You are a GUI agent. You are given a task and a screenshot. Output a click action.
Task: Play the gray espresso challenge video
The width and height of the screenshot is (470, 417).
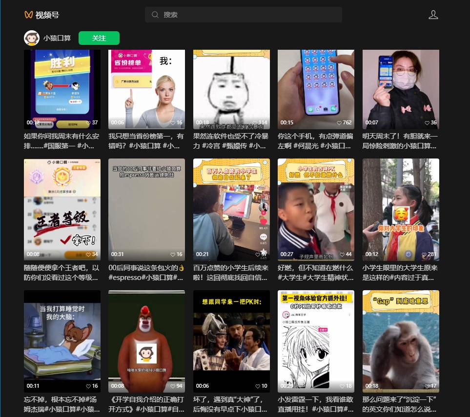pyautogui.click(x=146, y=209)
